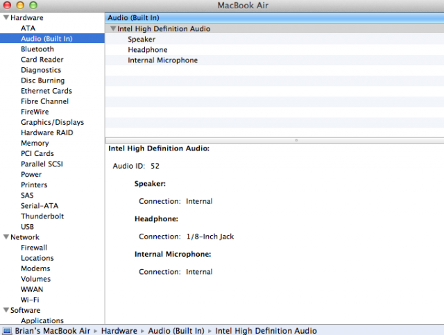
Task: Select Fibre Channel in sidebar
Action: (x=44, y=101)
